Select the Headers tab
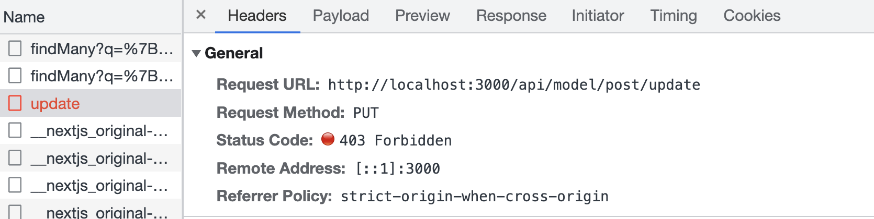The width and height of the screenshot is (874, 219). coord(257,16)
